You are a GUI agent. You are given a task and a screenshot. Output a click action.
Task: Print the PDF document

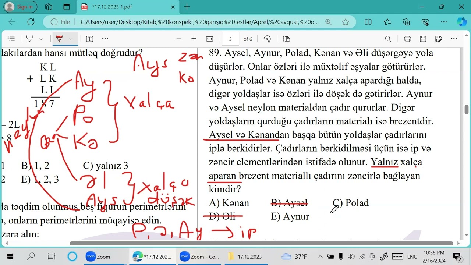tap(407, 39)
